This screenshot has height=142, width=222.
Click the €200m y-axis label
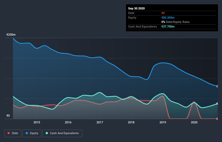(11, 35)
